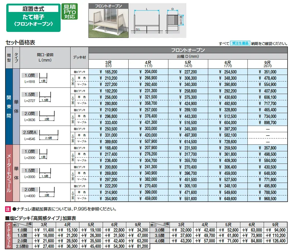Select the L=2727 width label
289x251 pixels.
[30, 101]
